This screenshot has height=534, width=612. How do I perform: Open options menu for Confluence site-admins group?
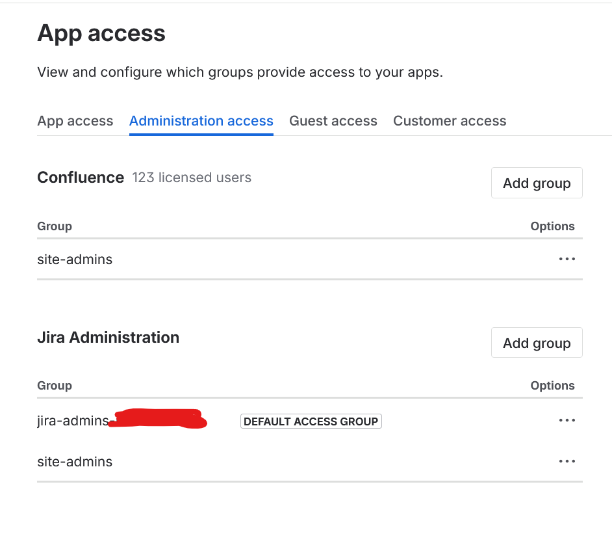click(x=567, y=259)
